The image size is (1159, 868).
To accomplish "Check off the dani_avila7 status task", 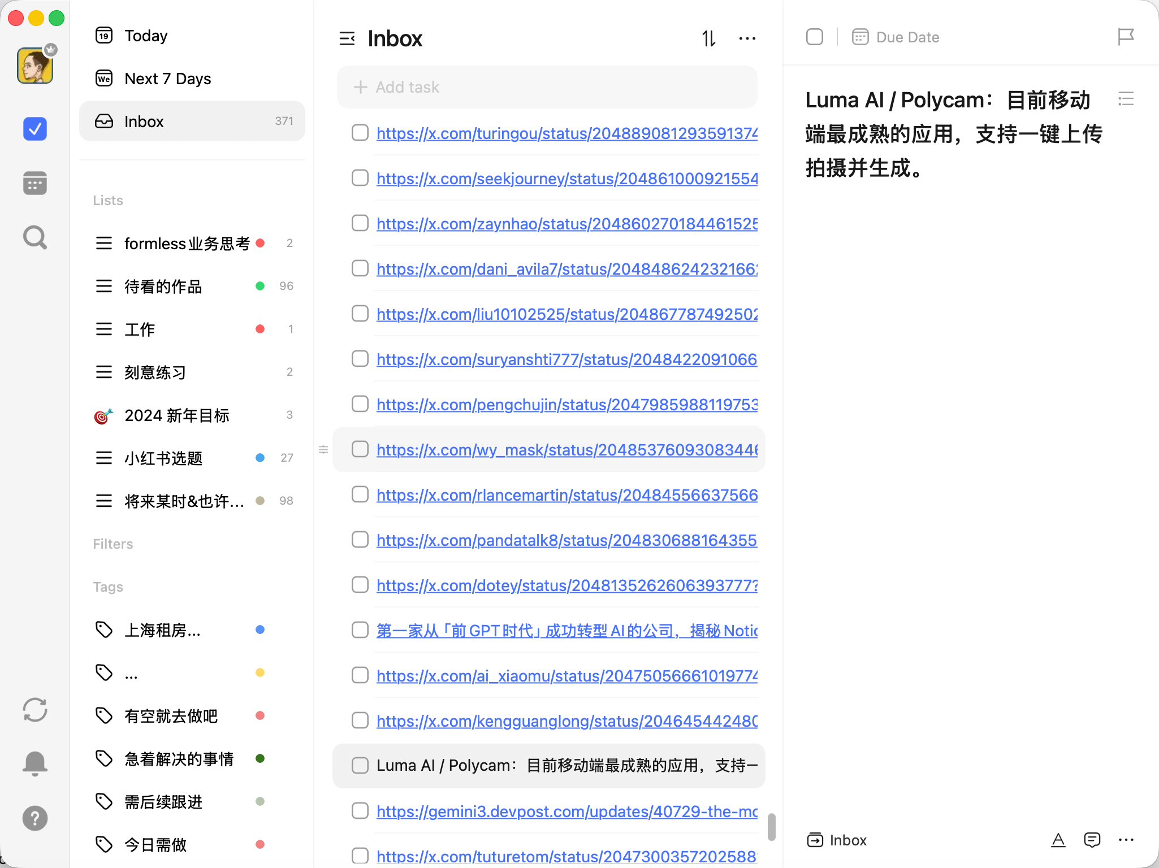I will point(360,268).
